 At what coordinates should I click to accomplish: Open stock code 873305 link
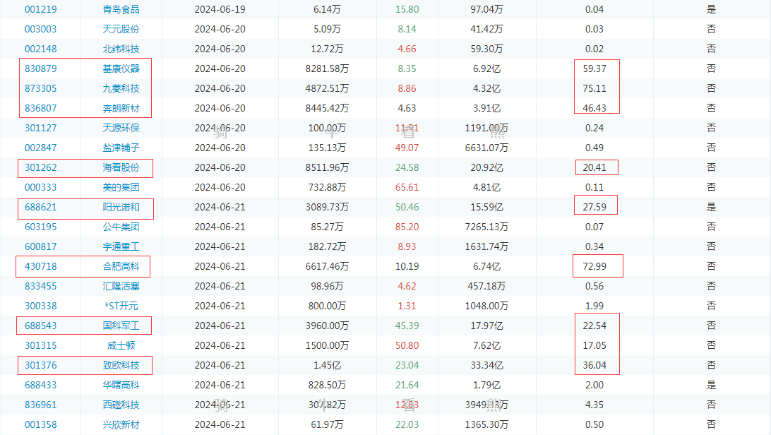click(x=41, y=88)
